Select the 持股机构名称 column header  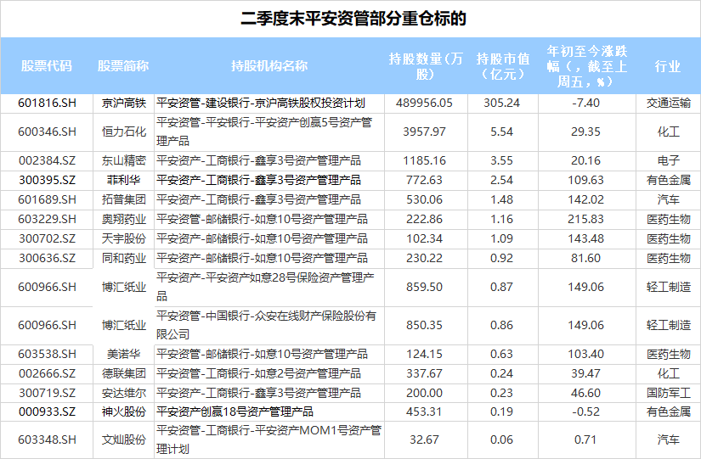[269, 66]
